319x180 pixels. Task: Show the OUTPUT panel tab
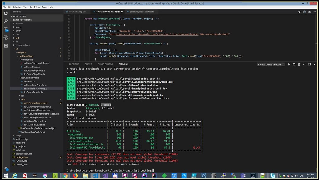pyautogui.click(x=88, y=64)
